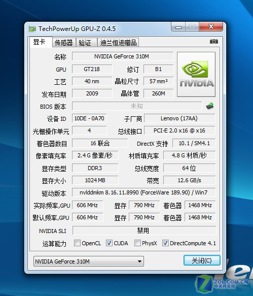Open the NVIDIA GeForce 310M GPU dropdown
The width and height of the screenshot is (253, 296).
pyautogui.click(x=89, y=261)
